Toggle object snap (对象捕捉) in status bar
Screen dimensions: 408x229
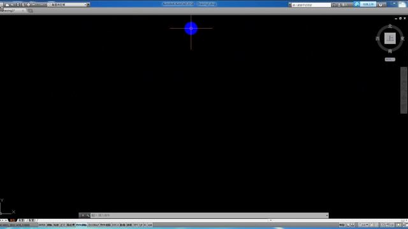(x=82, y=225)
